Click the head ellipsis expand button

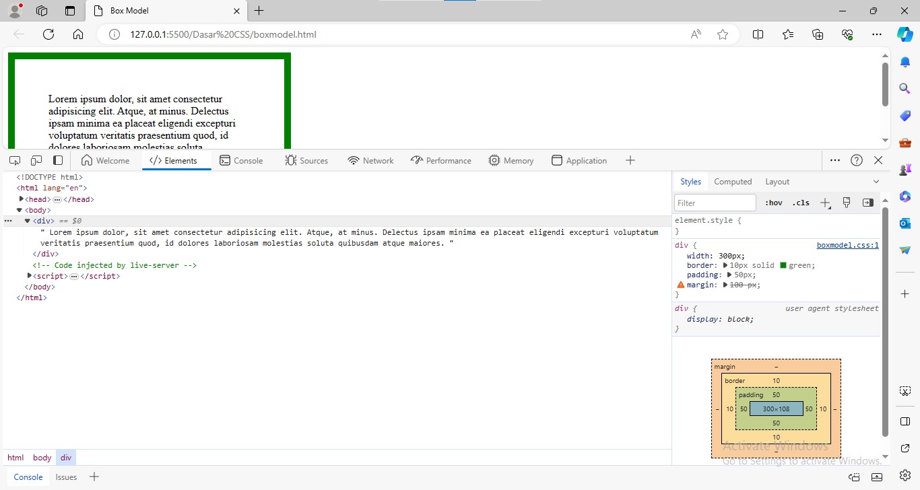click(57, 200)
